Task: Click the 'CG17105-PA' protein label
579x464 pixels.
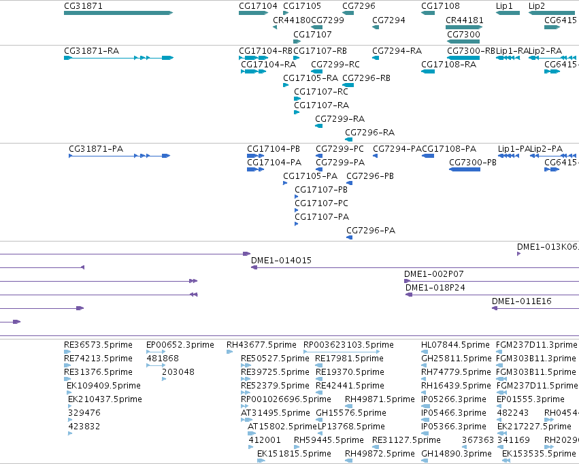Action: coord(310,176)
